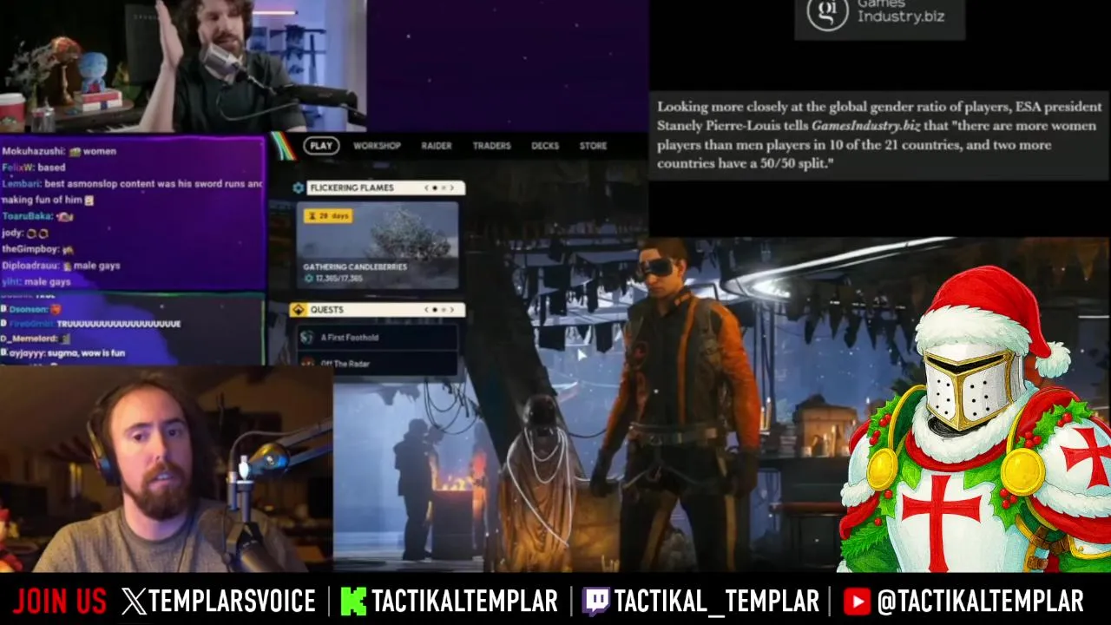Click the emote in D_Memelord's message
The image size is (1111, 625).
[66, 339]
